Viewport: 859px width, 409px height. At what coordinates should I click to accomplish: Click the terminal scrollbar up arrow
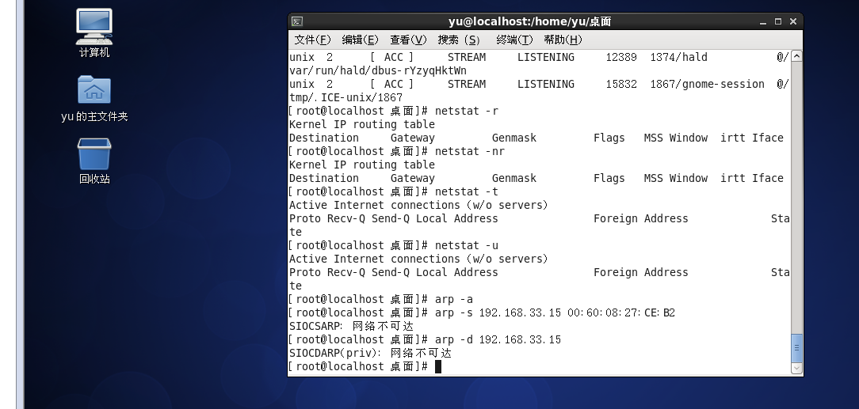797,56
